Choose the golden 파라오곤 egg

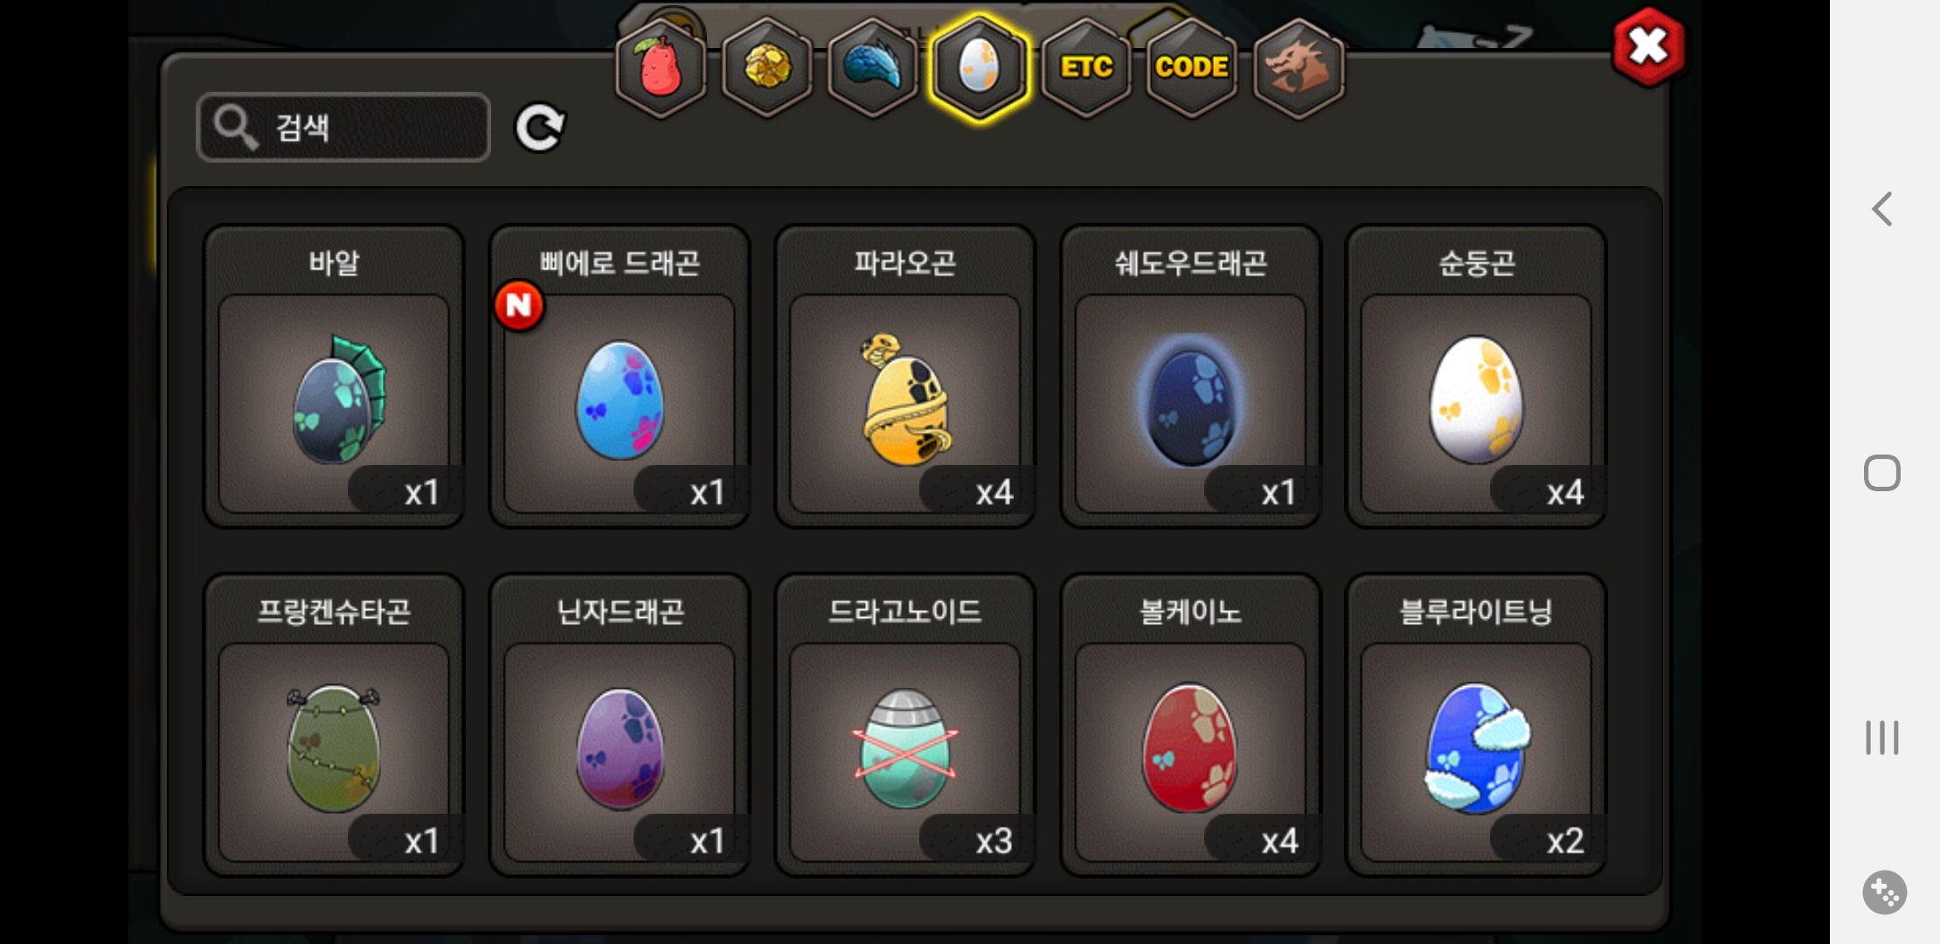(x=905, y=377)
